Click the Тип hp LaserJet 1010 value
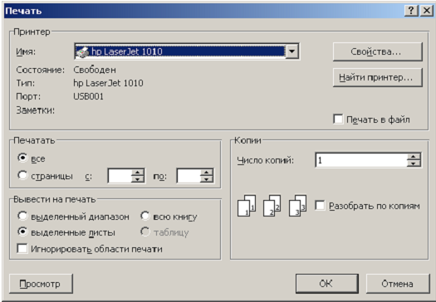Viewport: 436px width, 302px height. (108, 83)
